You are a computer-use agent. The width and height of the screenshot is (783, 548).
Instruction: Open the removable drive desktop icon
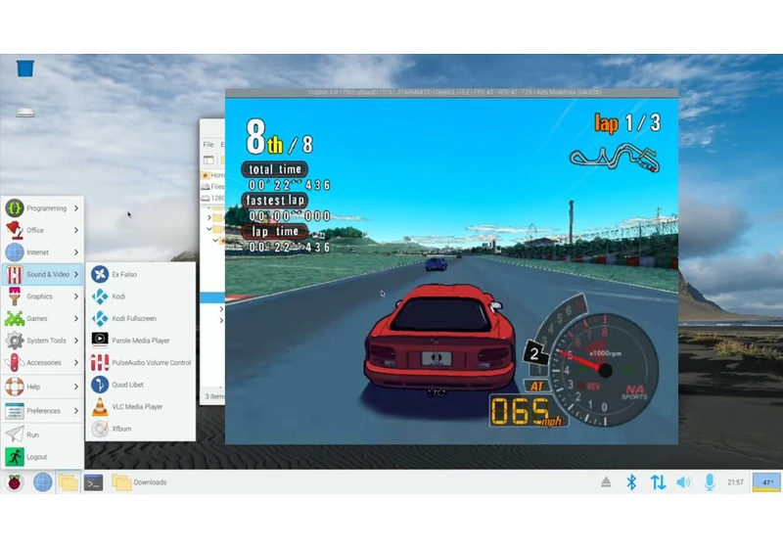(x=25, y=113)
